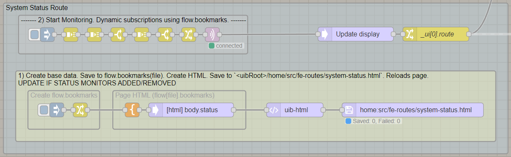Select the split node wired directly to the Start Monitoring inject node
This screenshot has width=511, height=157.
click(71, 34)
